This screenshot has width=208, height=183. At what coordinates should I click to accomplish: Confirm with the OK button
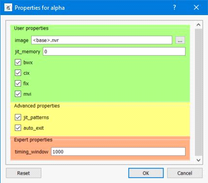tap(146, 173)
